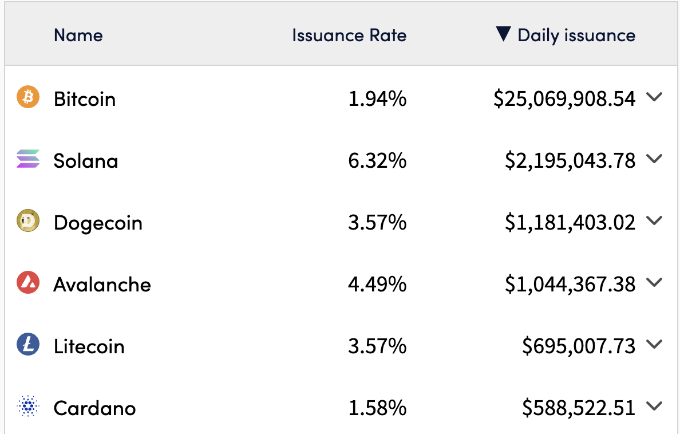
Task: Click the Dogecoin logo icon
Action: (28, 221)
